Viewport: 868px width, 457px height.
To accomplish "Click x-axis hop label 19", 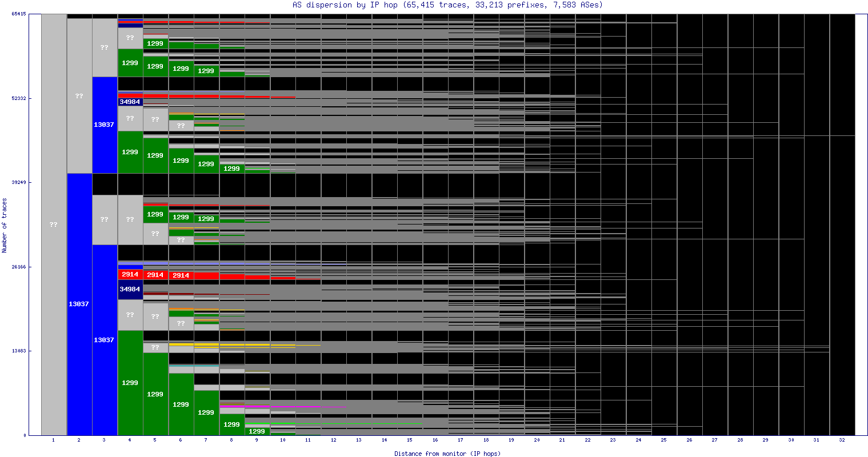I will (511, 440).
